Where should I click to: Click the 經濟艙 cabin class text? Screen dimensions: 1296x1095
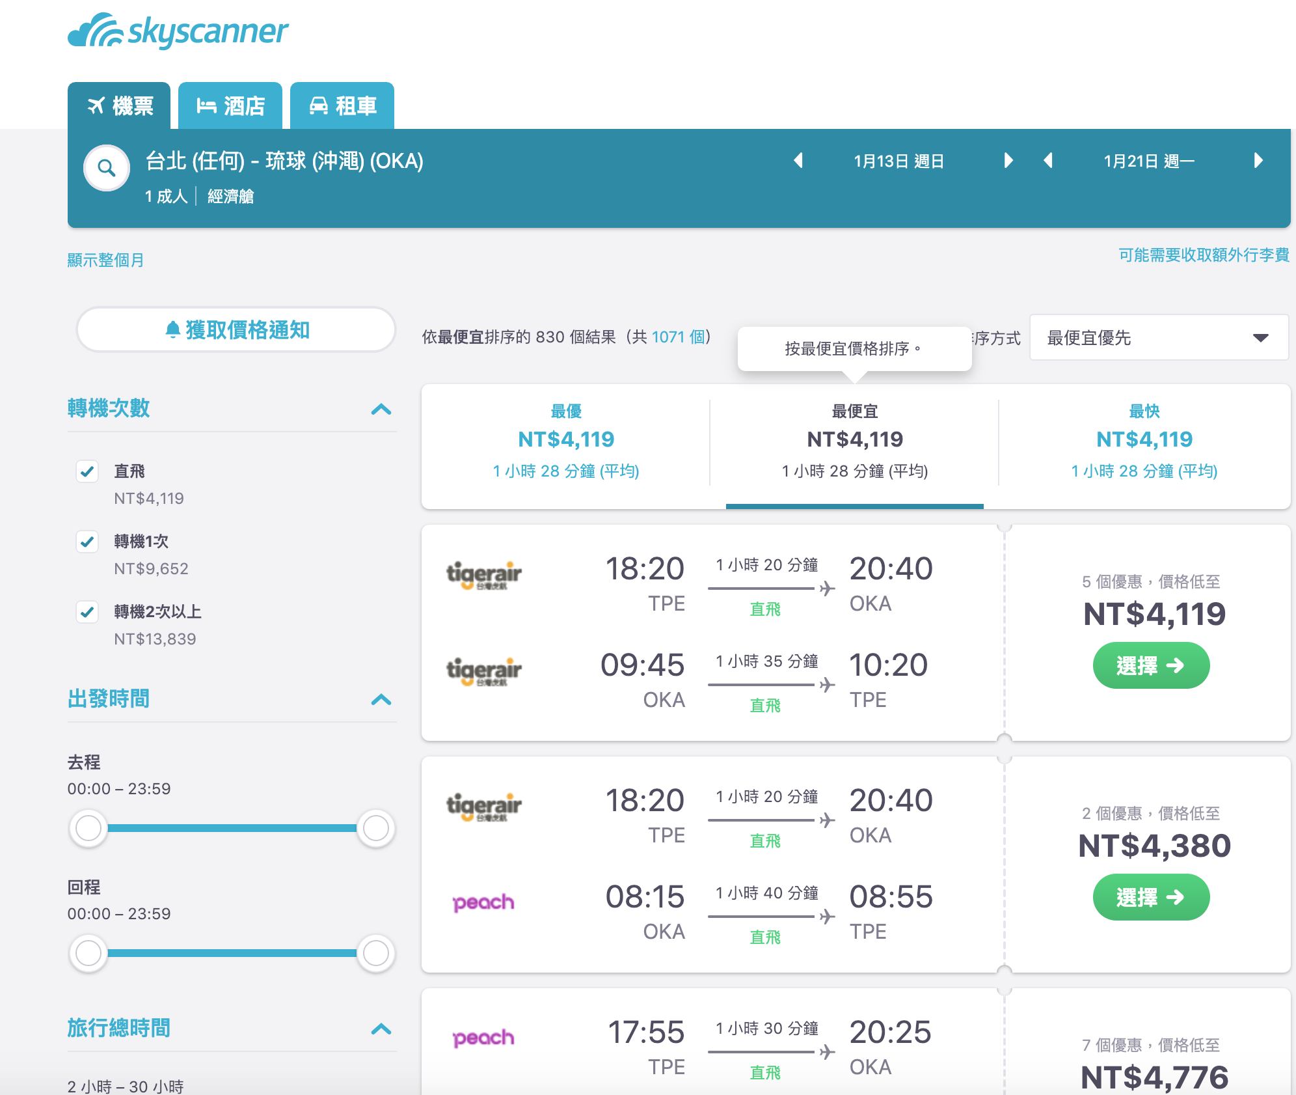[230, 196]
